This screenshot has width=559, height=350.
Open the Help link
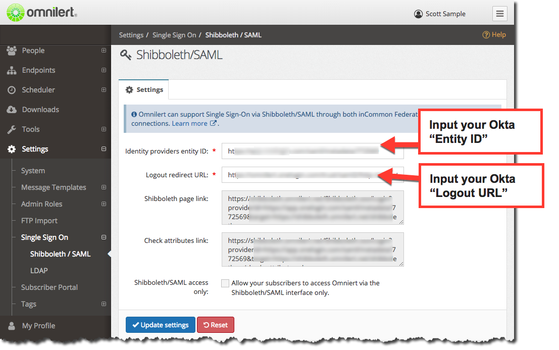pos(494,35)
